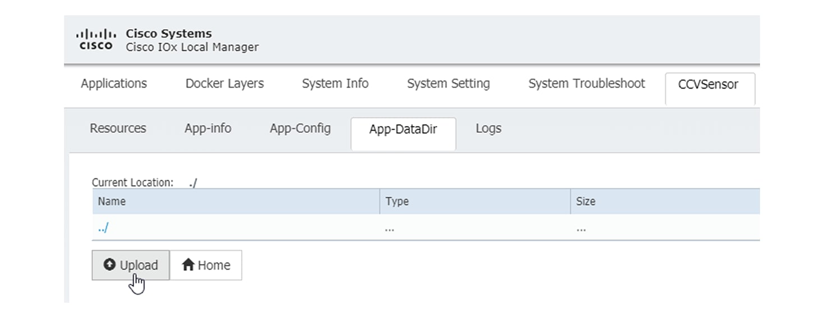Image resolution: width=824 pixels, height=318 pixels.
Task: Open the Applications tab
Action: 114,84
